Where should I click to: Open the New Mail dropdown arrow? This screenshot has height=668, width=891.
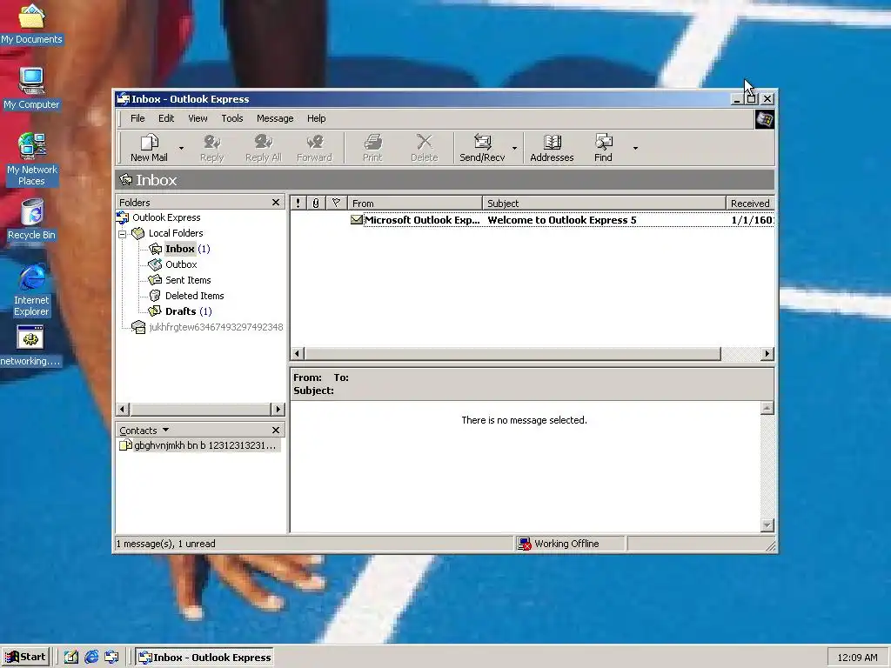coord(181,148)
